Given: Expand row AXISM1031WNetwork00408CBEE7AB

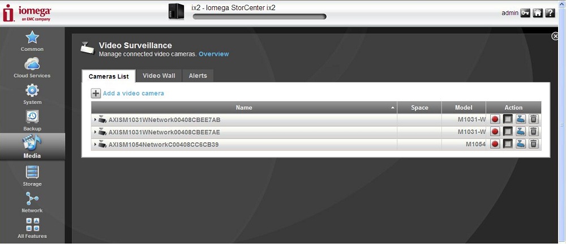Looking at the screenshot, I should click(95, 119).
